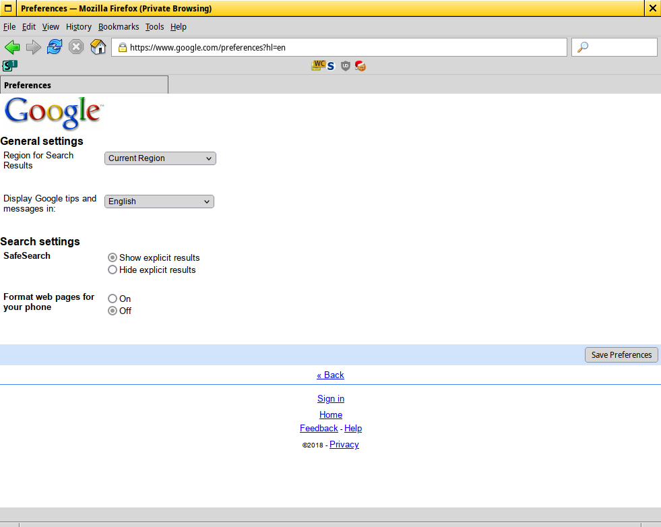Open the Privacy link
The height and width of the screenshot is (527, 661).
[344, 444]
